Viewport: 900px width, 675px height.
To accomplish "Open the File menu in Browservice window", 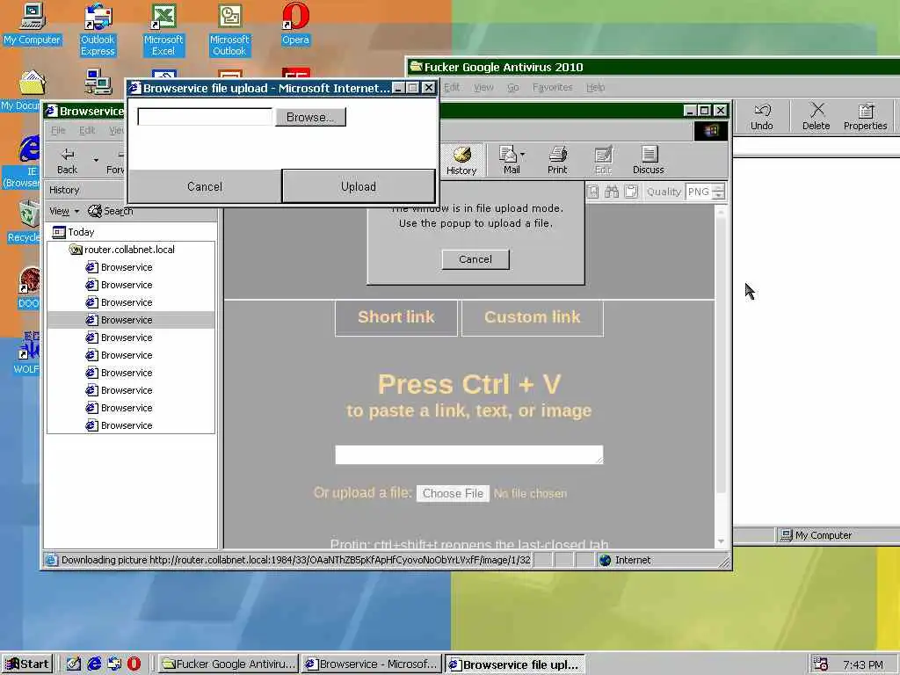I will 58,130.
